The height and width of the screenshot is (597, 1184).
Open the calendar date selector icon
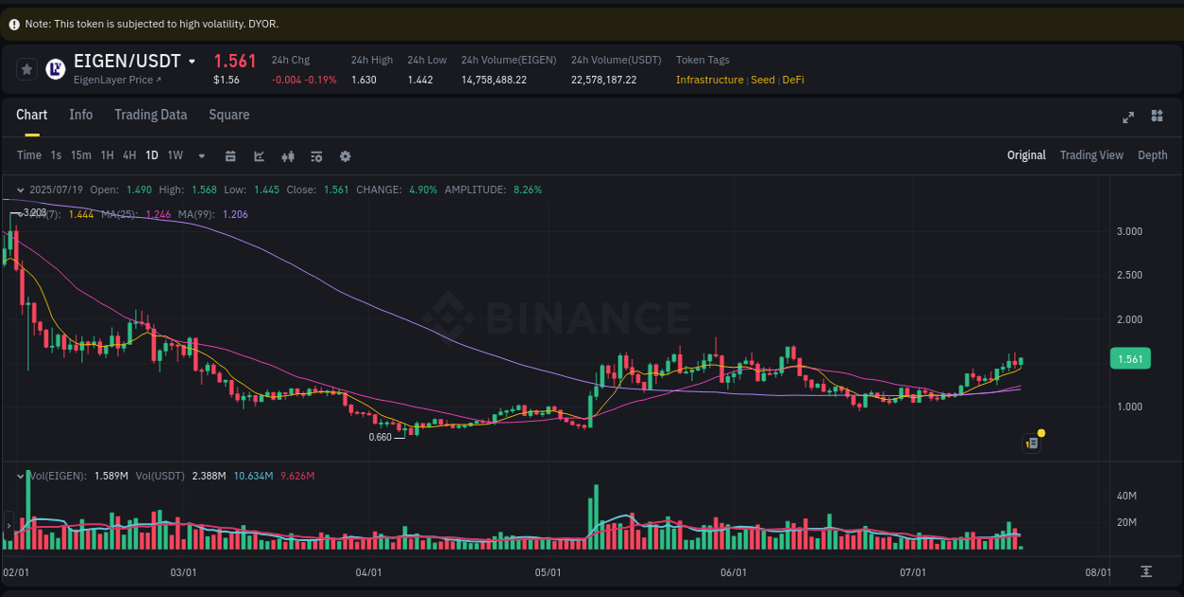click(x=230, y=155)
